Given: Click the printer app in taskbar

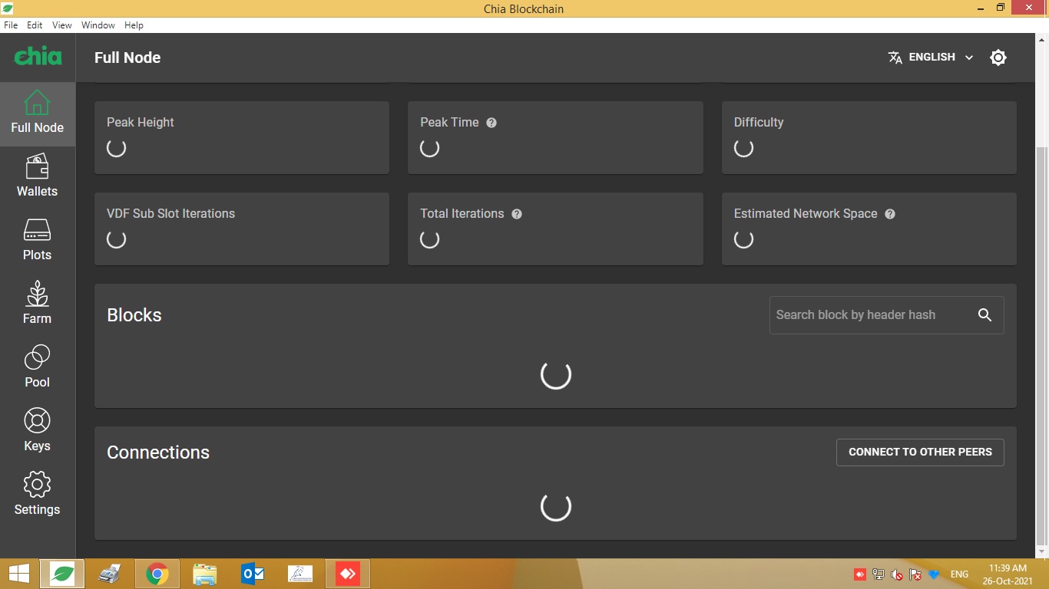Looking at the screenshot, I should coord(110,574).
